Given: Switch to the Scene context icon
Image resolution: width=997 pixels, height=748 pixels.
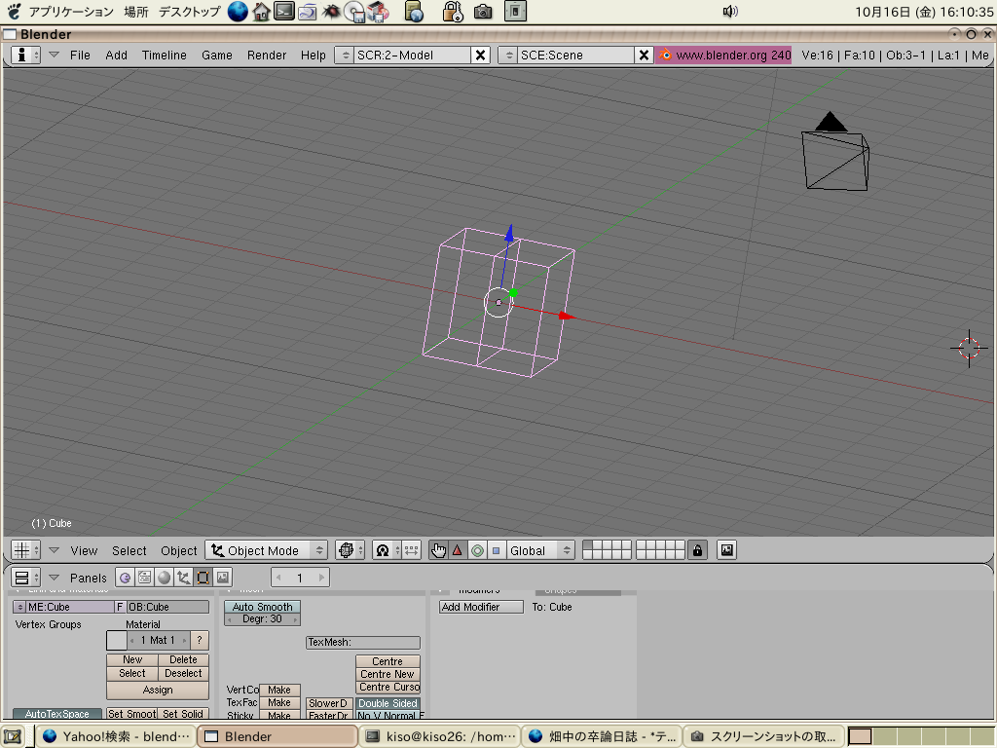Looking at the screenshot, I should [223, 578].
